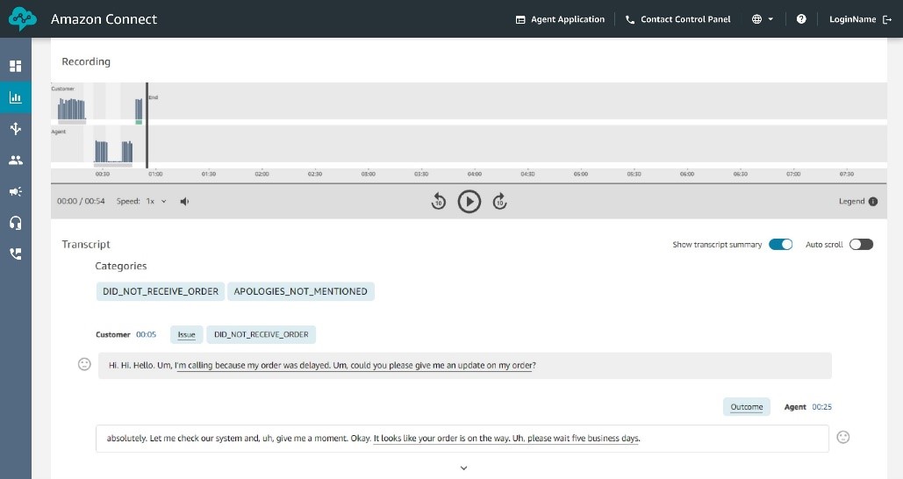Click the 07:30 mark on timeline

847,174
